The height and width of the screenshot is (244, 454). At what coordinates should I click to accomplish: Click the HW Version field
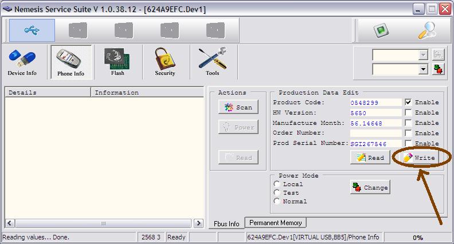point(375,113)
